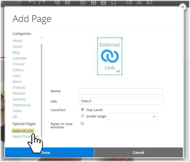The width and height of the screenshot is (190, 162).
Task: Choose the Product category
Action: 19,87
